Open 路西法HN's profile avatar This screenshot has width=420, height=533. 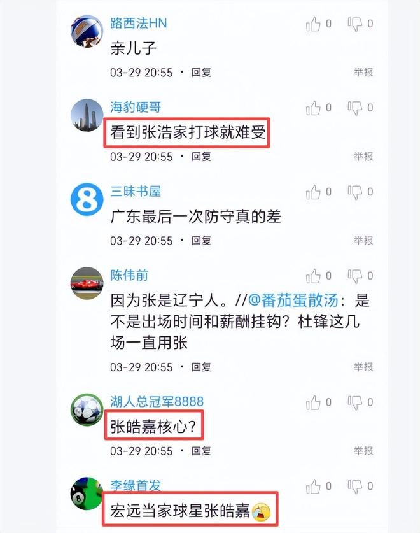(87, 31)
